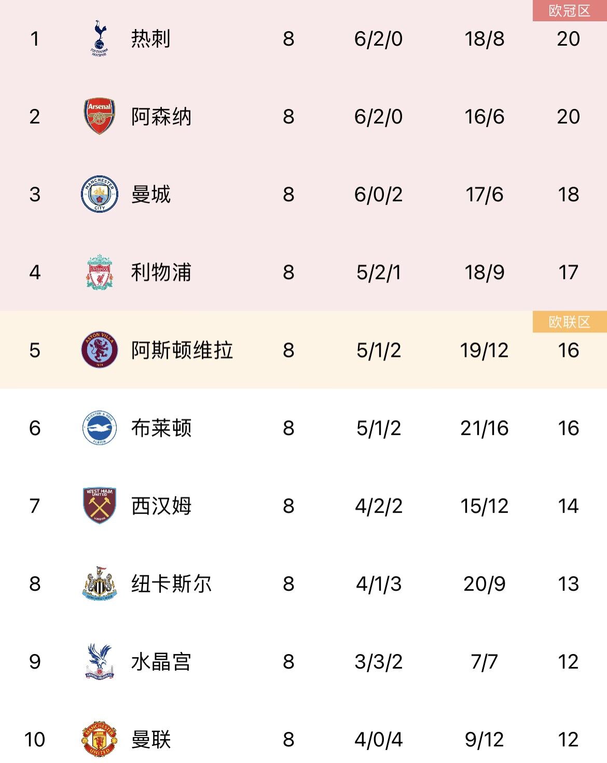The width and height of the screenshot is (607, 763).
Task: Click the Newcastle United badge
Action: coord(99,584)
